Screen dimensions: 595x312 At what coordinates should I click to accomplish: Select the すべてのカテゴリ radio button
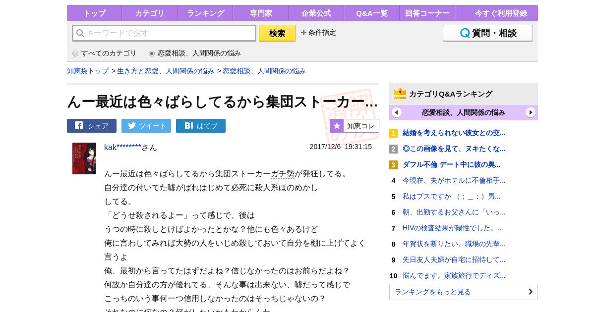click(x=75, y=53)
